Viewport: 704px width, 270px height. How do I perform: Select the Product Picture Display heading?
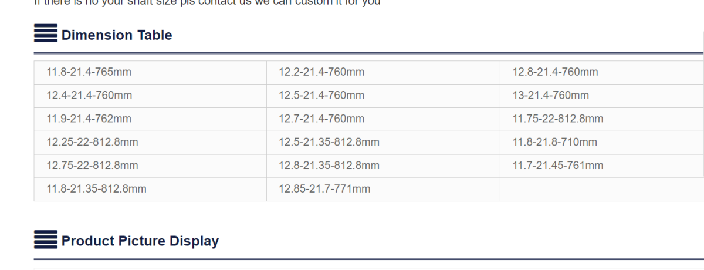[140, 241]
